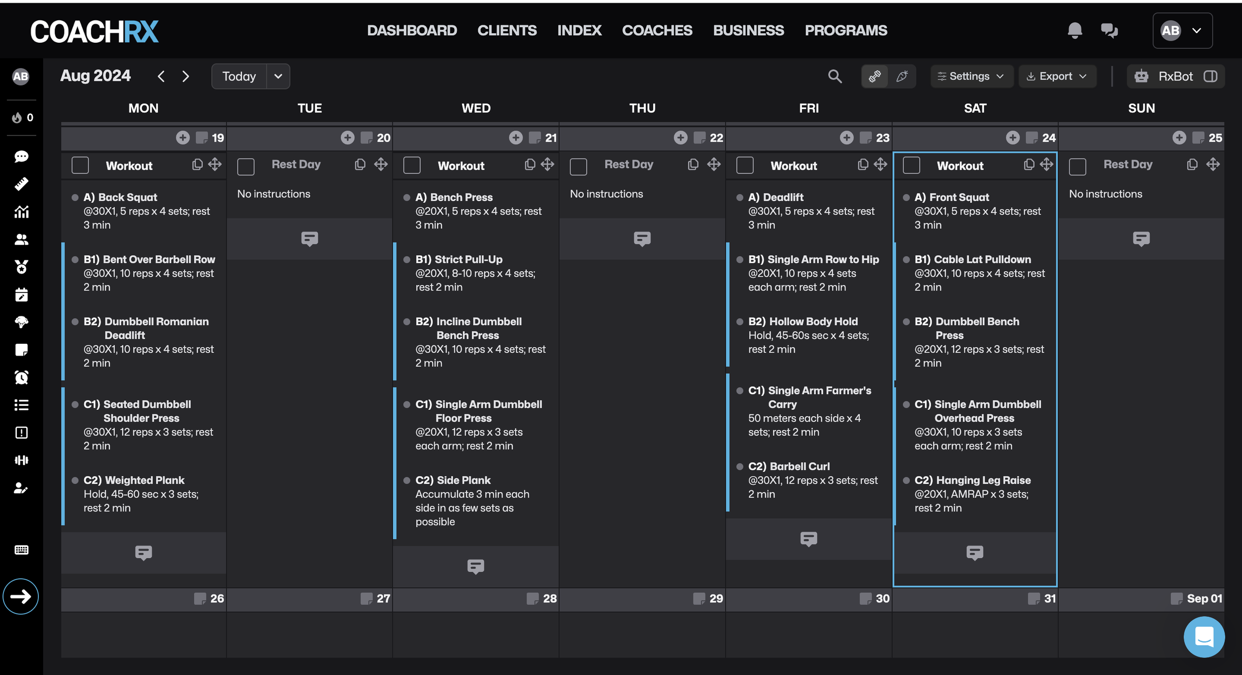Open the chat messages icon in header
The image size is (1242, 675).
click(1109, 31)
